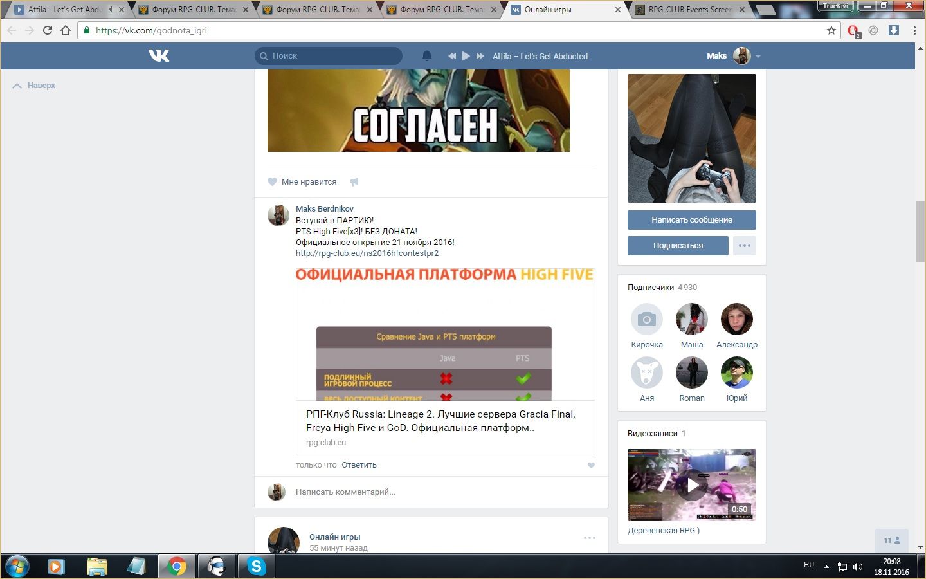The width and height of the screenshot is (926, 579).
Task: Switch the RU input language indicator
Action: (x=809, y=565)
